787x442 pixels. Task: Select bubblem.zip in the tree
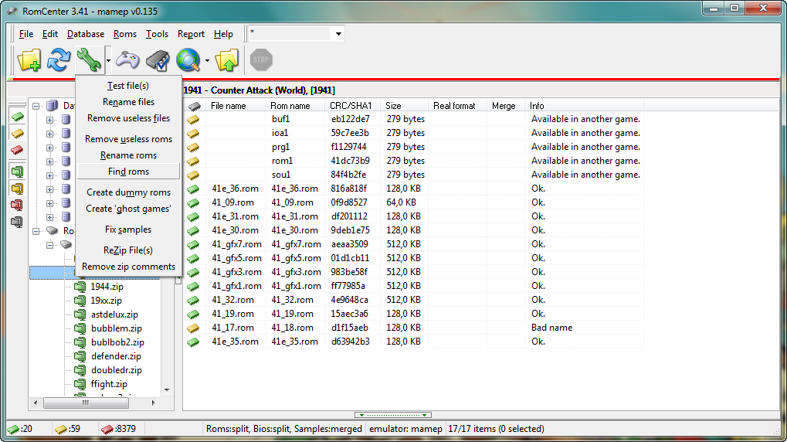pos(116,328)
